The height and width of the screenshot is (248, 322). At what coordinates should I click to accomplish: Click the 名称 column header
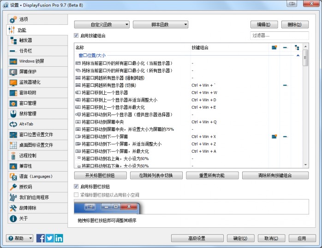[132, 47]
